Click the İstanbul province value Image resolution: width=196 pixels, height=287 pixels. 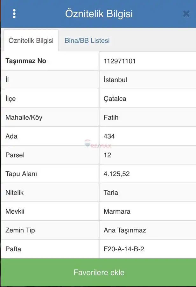[x=115, y=80]
